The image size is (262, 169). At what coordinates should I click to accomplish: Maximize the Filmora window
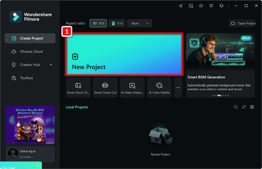(x=246, y=6)
